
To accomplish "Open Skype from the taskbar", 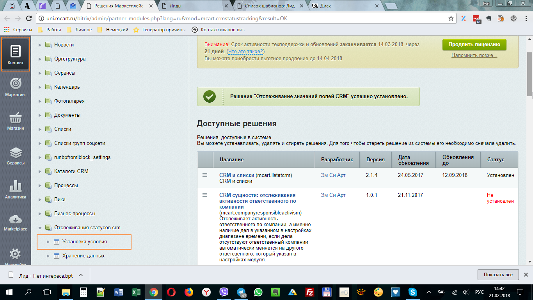I will (412, 292).
